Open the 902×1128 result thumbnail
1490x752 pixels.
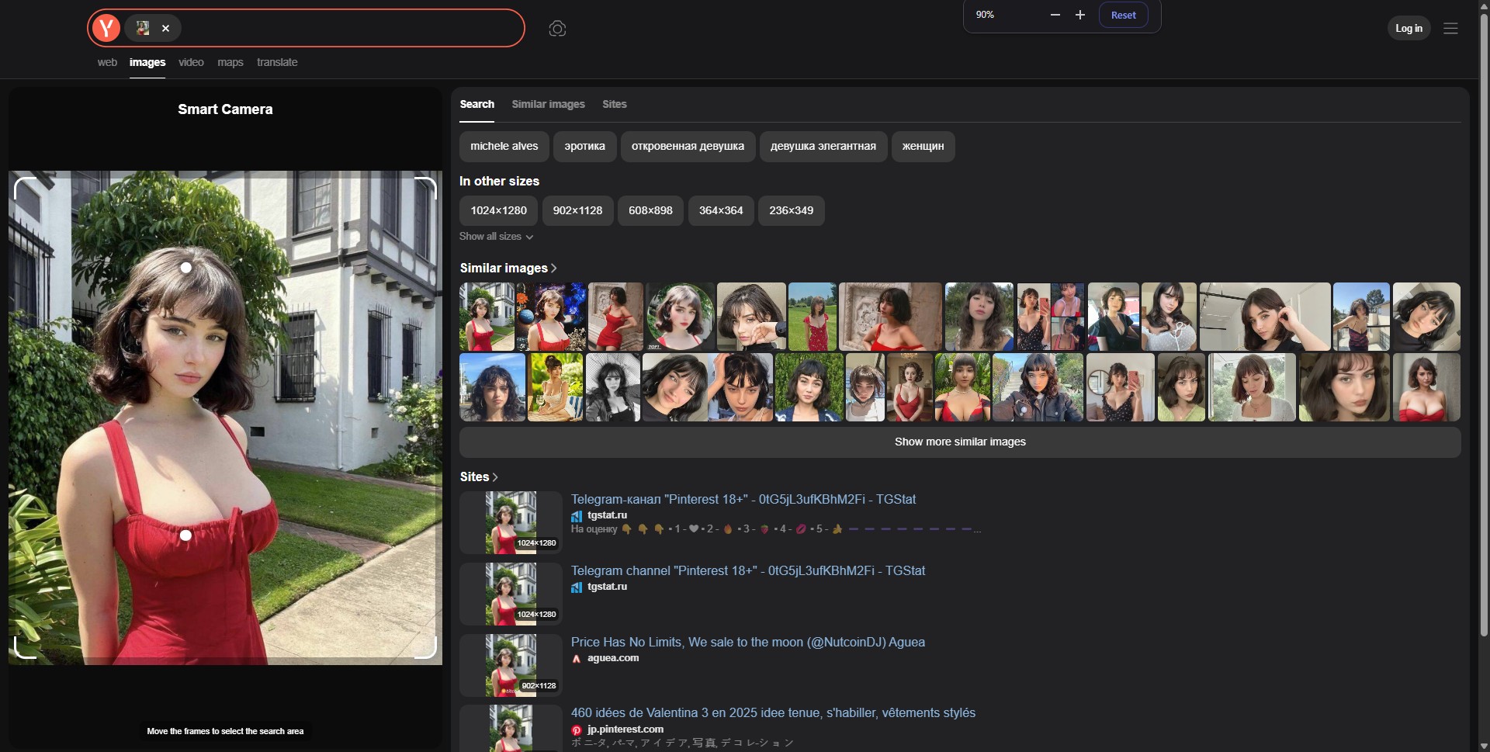[x=511, y=665]
